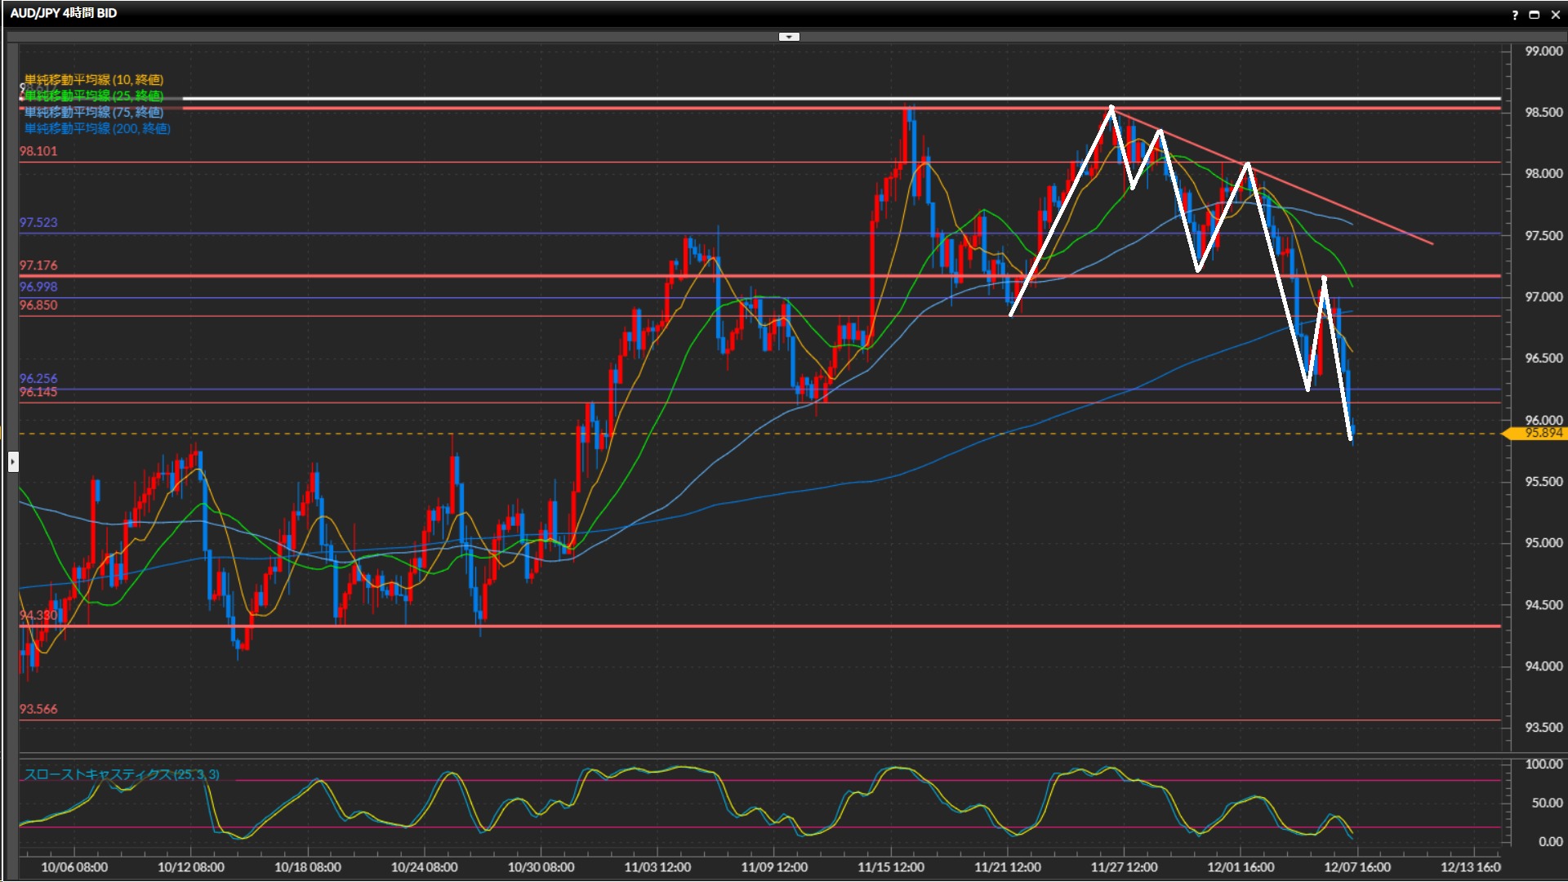1568x882 pixels.
Task: Click the 94.380 support level label
Action: (x=38, y=615)
